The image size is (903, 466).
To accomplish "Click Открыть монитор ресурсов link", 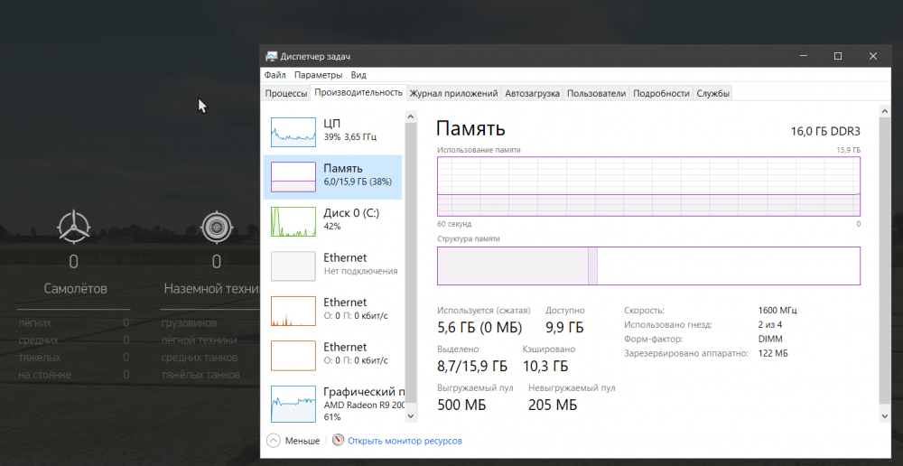I will (405, 441).
